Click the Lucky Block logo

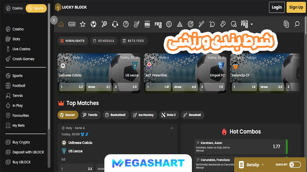pos(71,7)
